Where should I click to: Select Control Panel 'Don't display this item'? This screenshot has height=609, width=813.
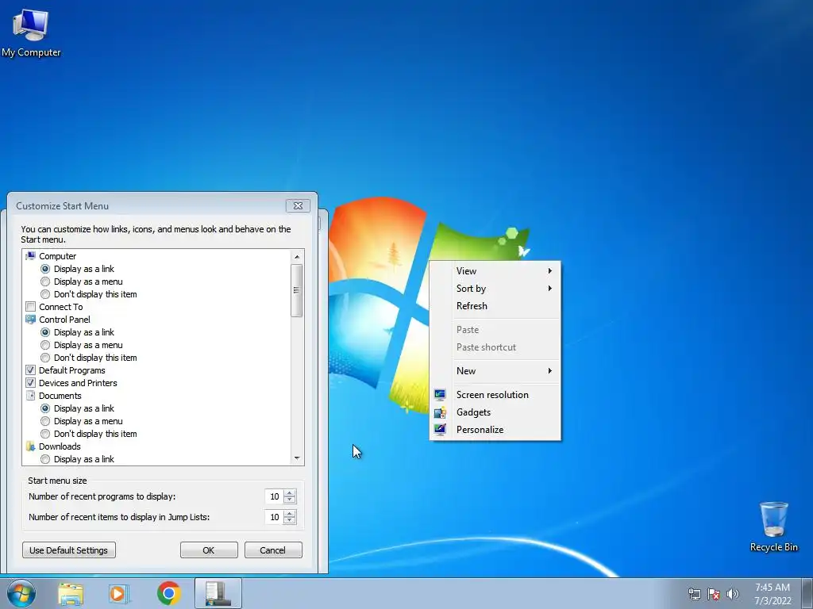point(45,358)
